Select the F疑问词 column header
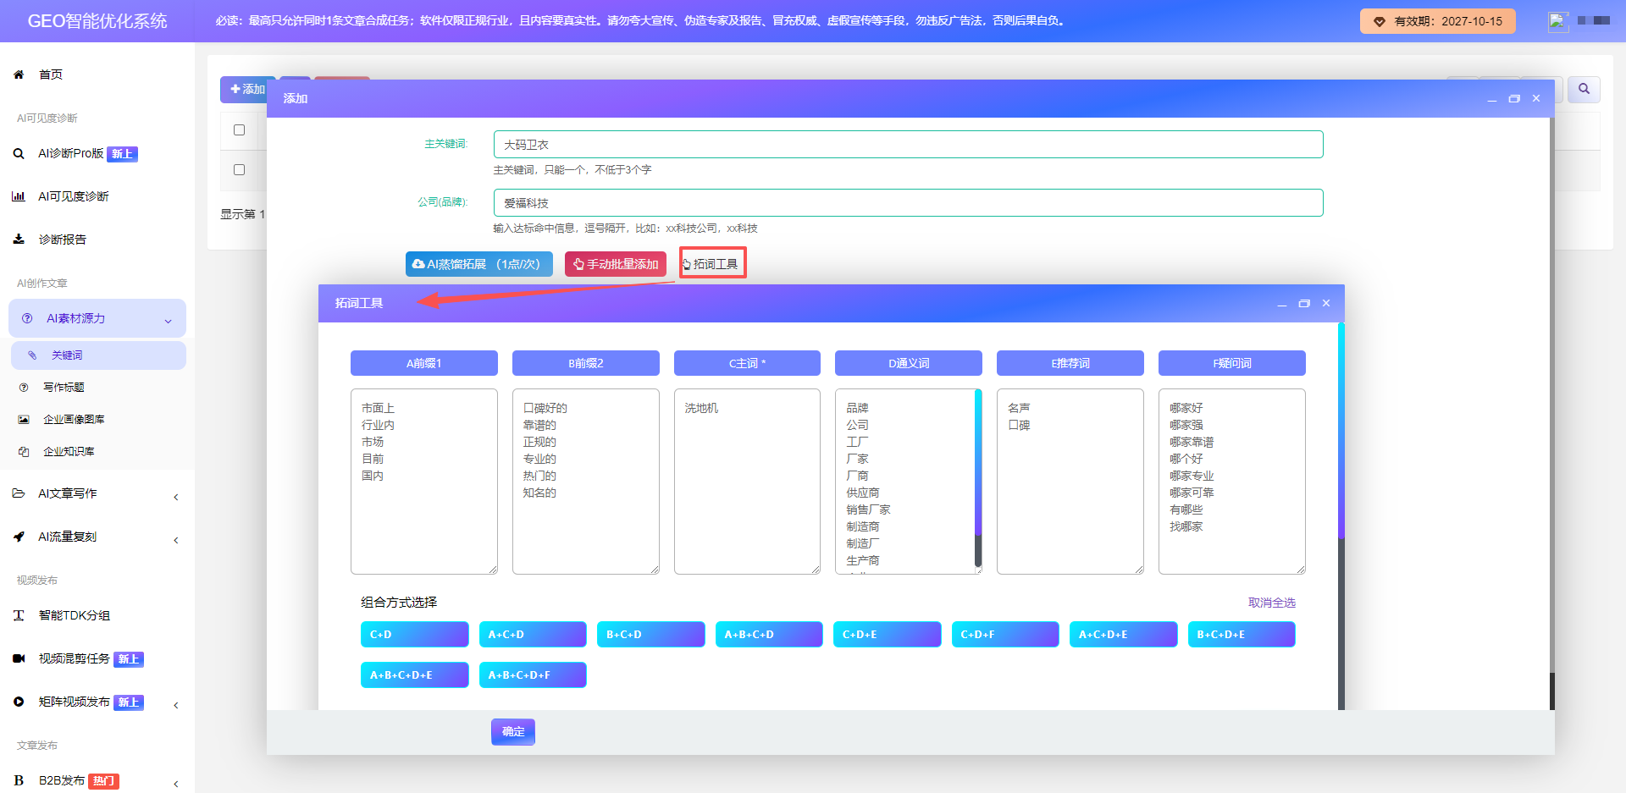Image resolution: width=1626 pixels, height=793 pixels. (1232, 363)
